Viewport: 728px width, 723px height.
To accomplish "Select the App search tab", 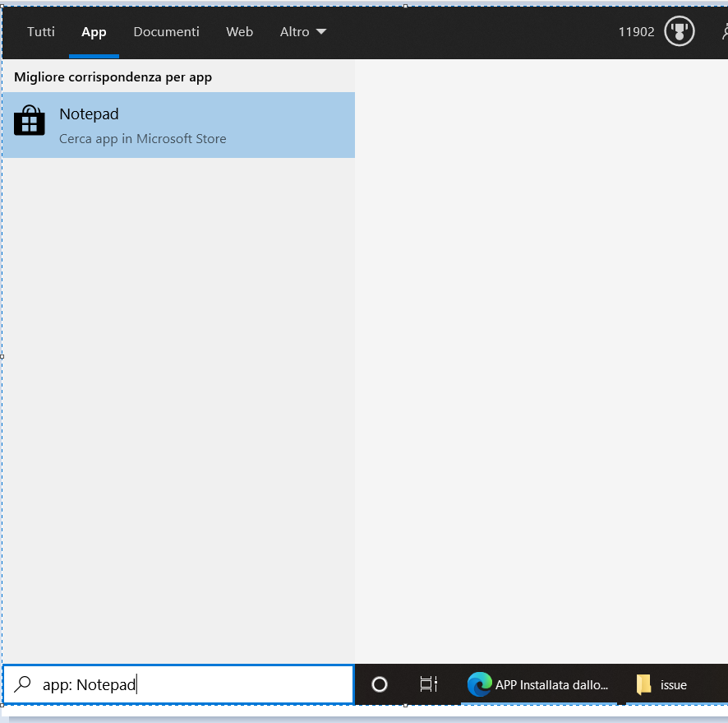I will tap(94, 31).
